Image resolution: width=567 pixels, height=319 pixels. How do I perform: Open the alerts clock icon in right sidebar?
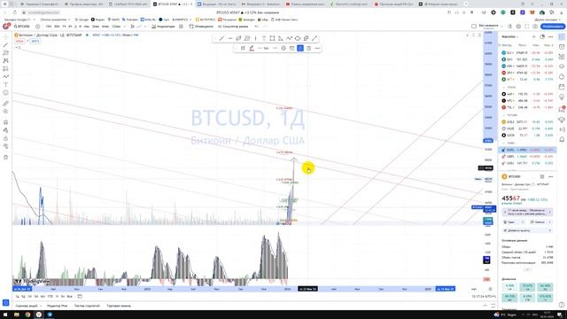click(562, 47)
